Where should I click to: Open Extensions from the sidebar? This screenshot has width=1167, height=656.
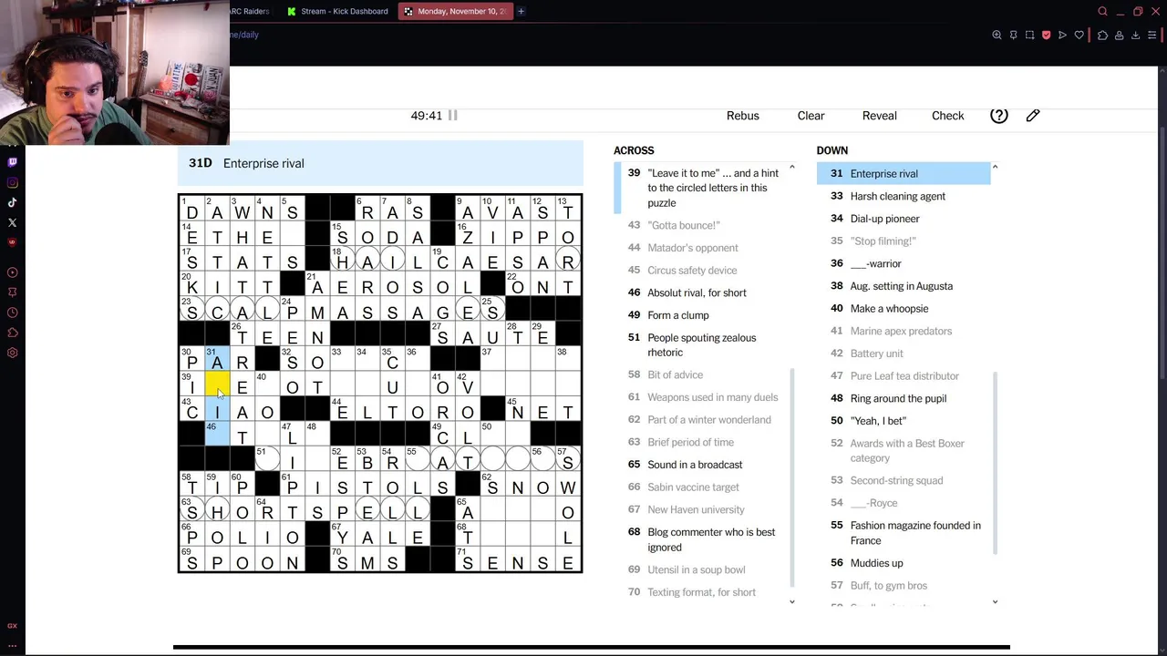[x=13, y=333]
